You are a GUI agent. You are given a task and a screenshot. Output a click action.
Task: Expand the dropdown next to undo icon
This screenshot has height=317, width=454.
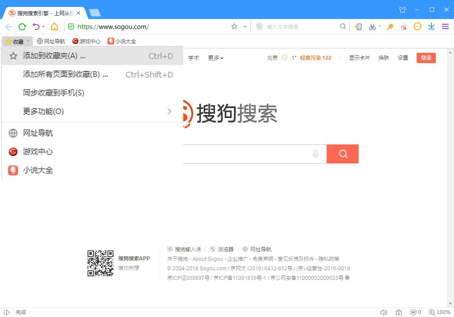pyautogui.click(x=43, y=26)
